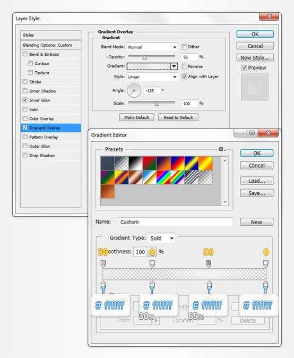Select the Transparent Stripes preset
The width and height of the screenshot is (294, 358).
click(x=192, y=177)
